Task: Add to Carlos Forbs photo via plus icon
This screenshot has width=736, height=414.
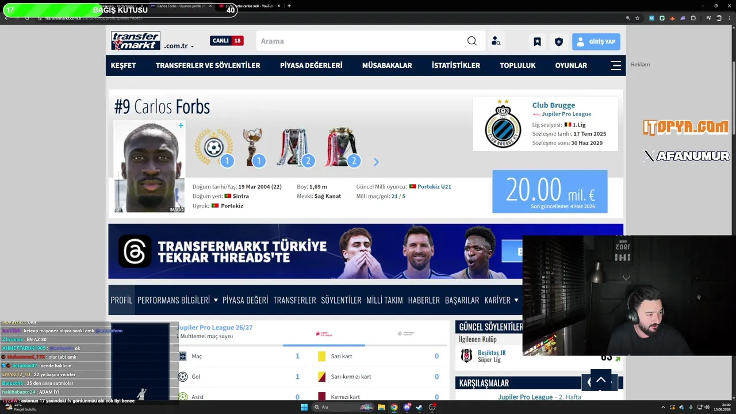Action: click(181, 125)
